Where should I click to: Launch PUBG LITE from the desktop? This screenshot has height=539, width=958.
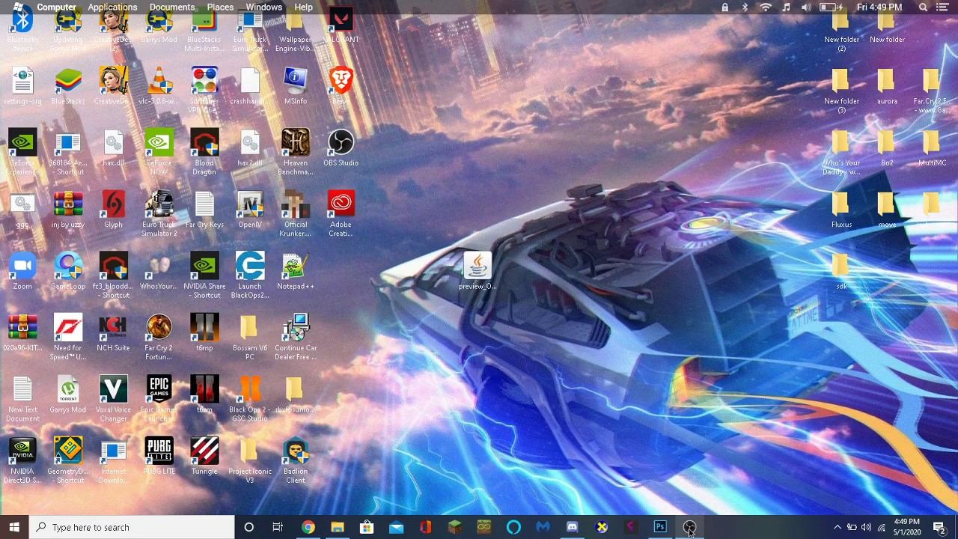click(x=159, y=451)
